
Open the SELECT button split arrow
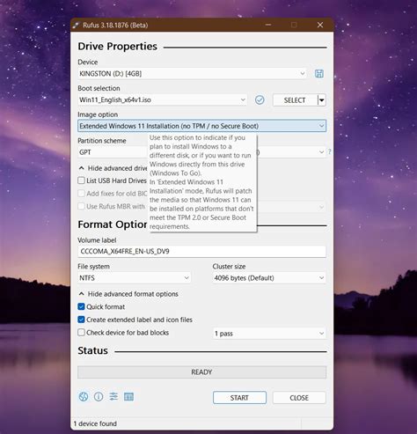[x=322, y=100]
